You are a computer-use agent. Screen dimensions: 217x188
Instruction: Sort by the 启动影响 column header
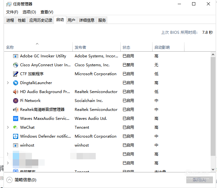pyautogui.click(x=168, y=47)
